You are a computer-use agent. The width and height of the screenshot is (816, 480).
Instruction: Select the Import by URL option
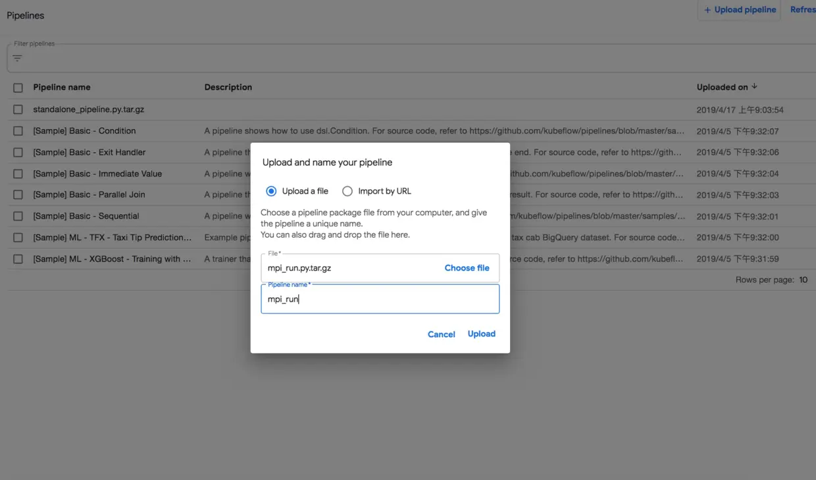point(347,191)
